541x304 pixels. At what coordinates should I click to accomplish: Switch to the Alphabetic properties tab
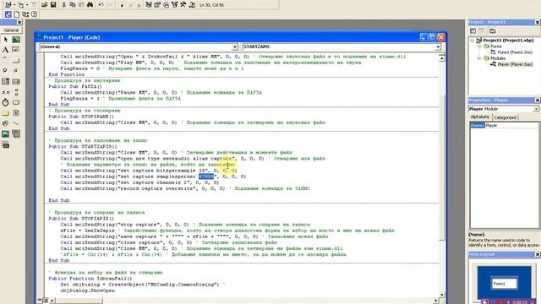pyautogui.click(x=480, y=117)
